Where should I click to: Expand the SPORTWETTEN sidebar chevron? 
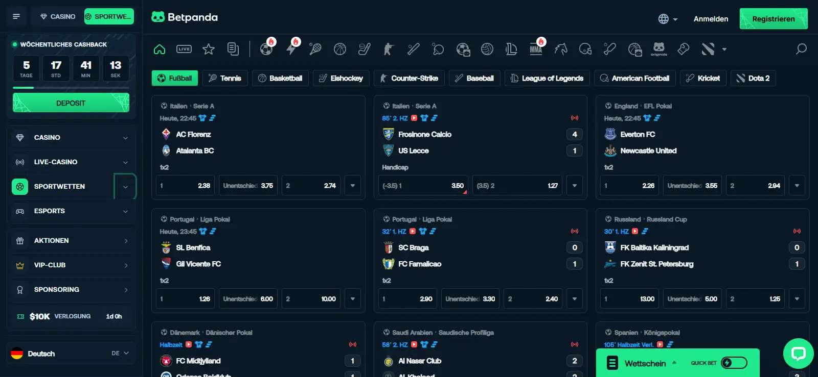click(x=125, y=187)
